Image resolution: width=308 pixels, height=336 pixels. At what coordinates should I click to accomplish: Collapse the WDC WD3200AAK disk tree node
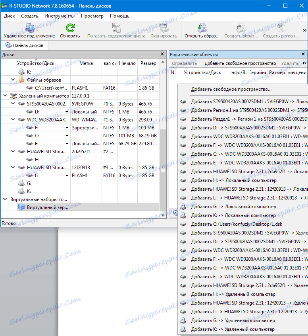click(x=13, y=120)
